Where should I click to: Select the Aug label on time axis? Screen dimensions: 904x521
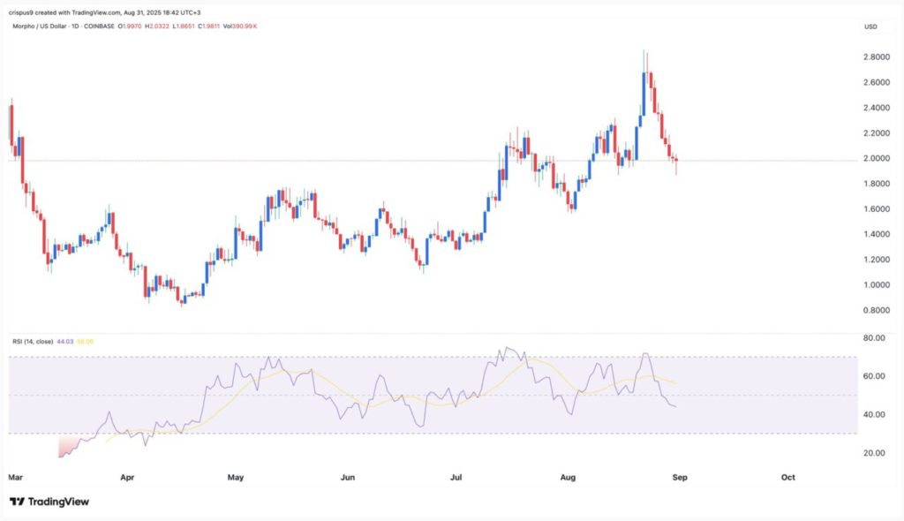click(568, 477)
